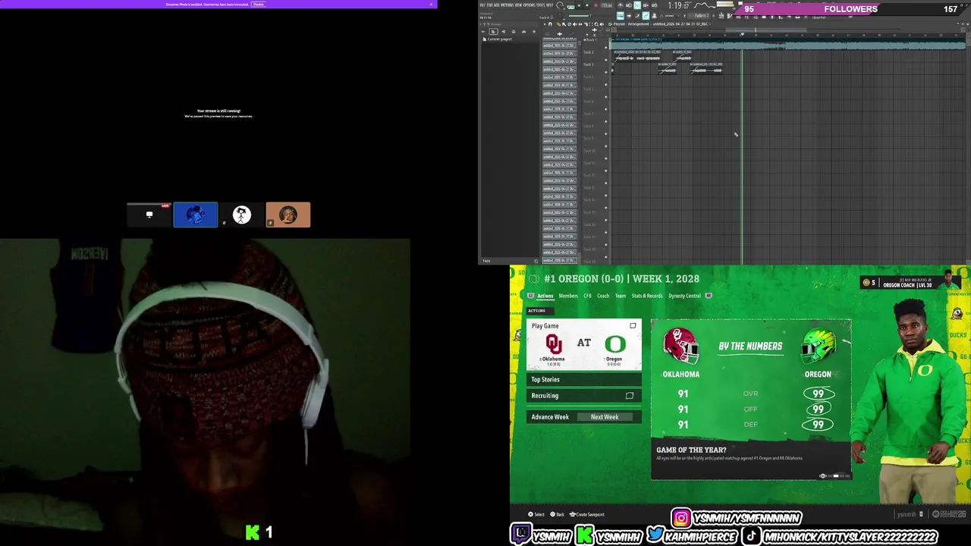Click the square icon on Play Game tile
971x546 pixels.
coord(633,326)
